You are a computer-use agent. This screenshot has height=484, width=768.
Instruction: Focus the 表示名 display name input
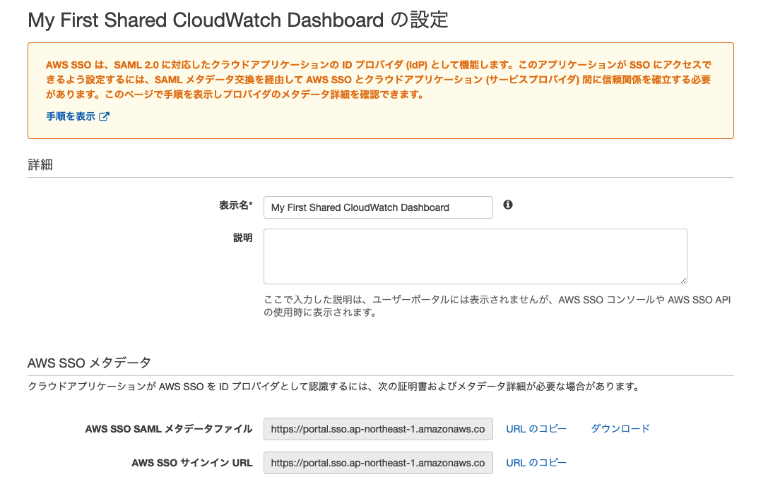378,207
